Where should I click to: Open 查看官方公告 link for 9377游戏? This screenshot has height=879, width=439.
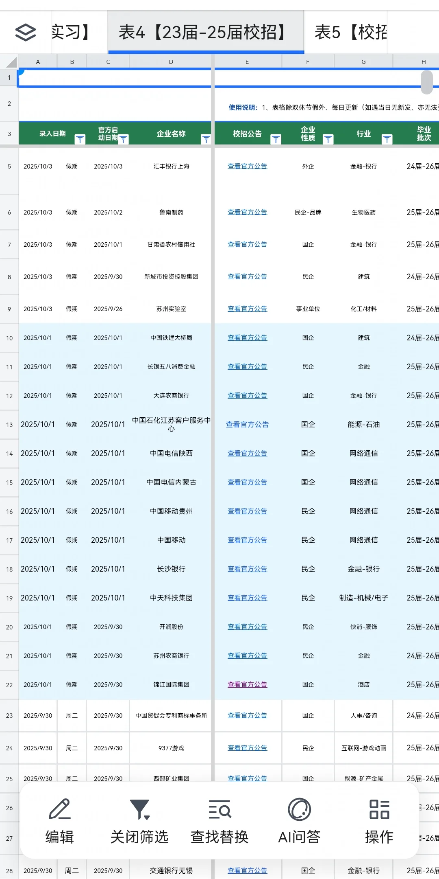point(247,748)
